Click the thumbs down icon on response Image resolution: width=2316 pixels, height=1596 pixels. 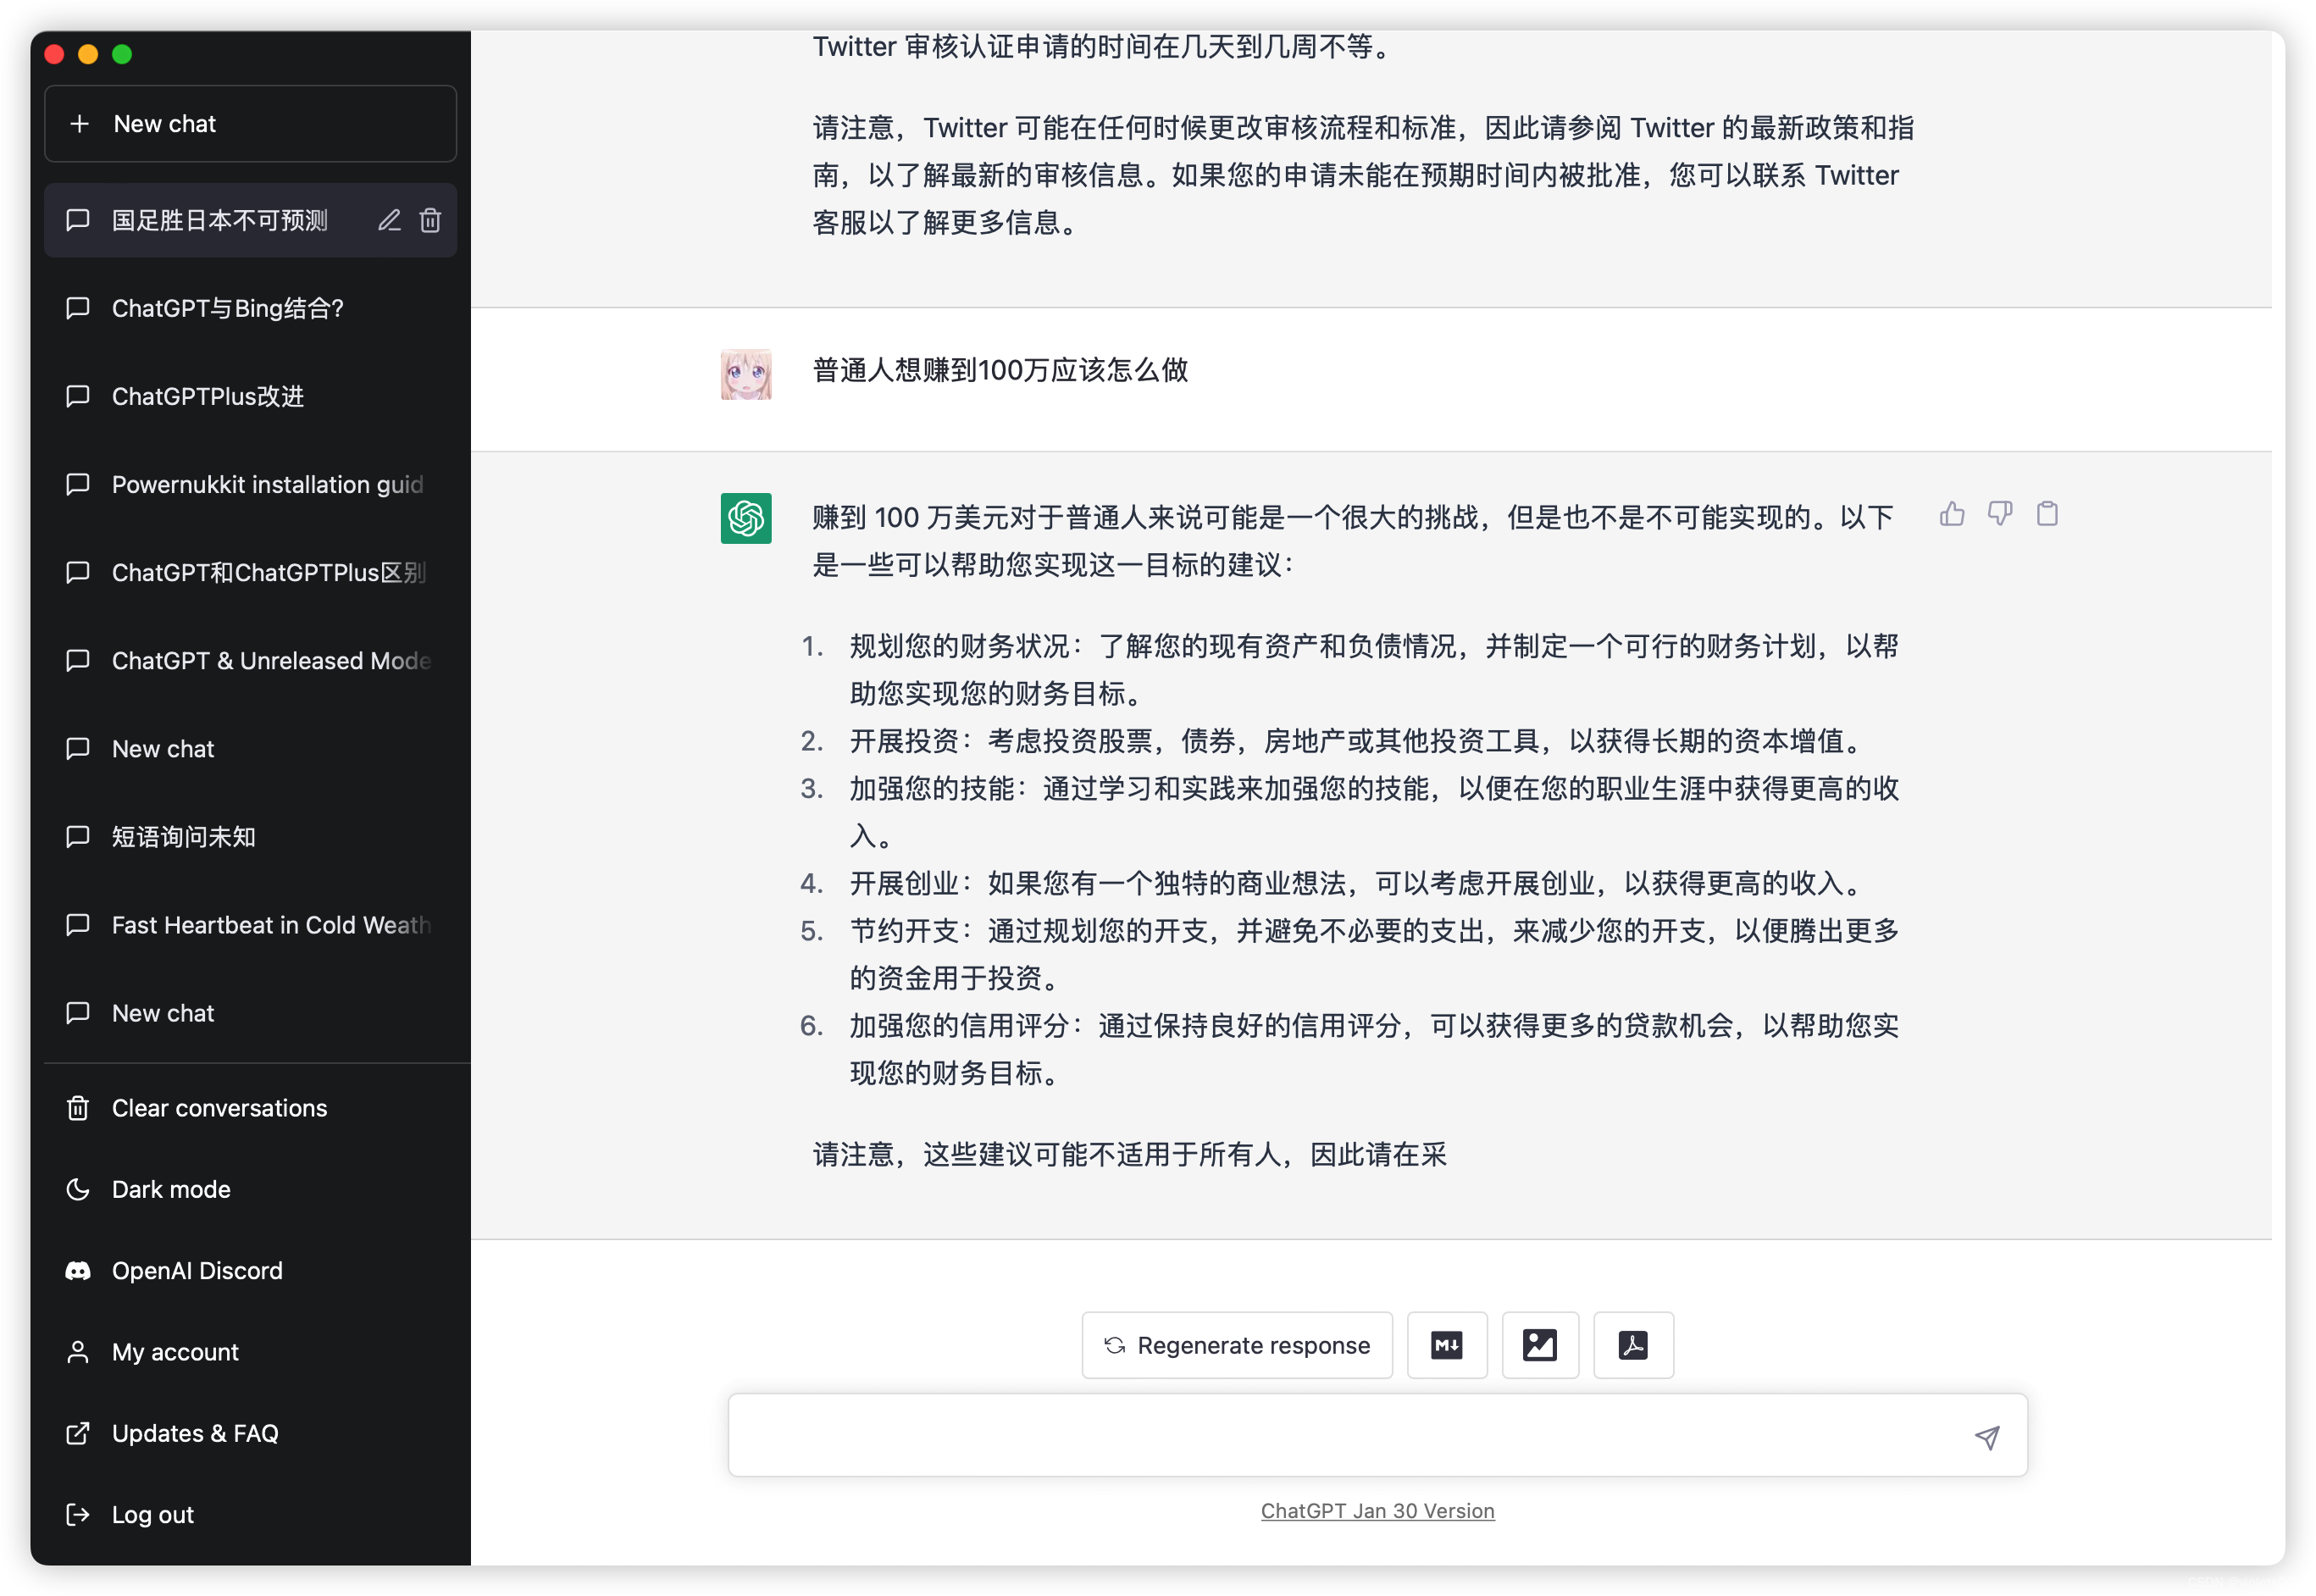2001,514
